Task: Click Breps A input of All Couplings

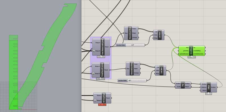Action: 99,95
